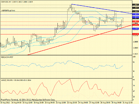Screen dimensions: 139x104
Task: Click the 94 mark on ADX scale
Action: [134, 79]
